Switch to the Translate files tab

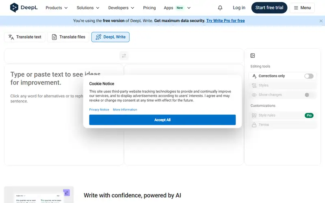[68, 37]
